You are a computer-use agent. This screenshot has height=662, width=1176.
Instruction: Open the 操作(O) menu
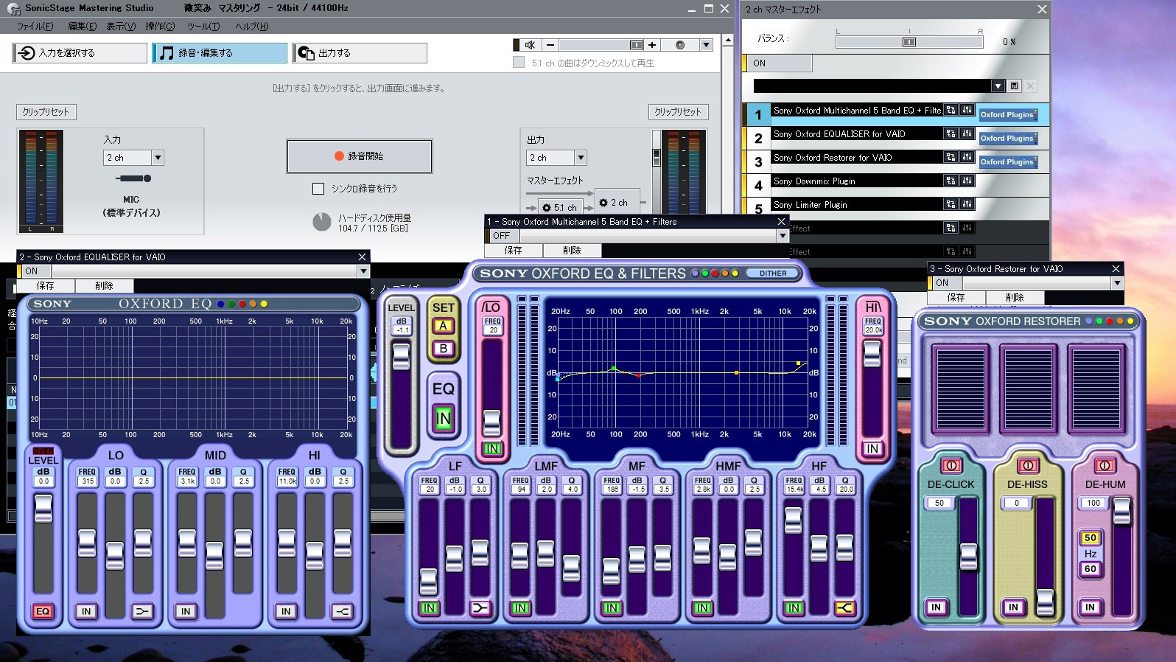pyautogui.click(x=160, y=27)
